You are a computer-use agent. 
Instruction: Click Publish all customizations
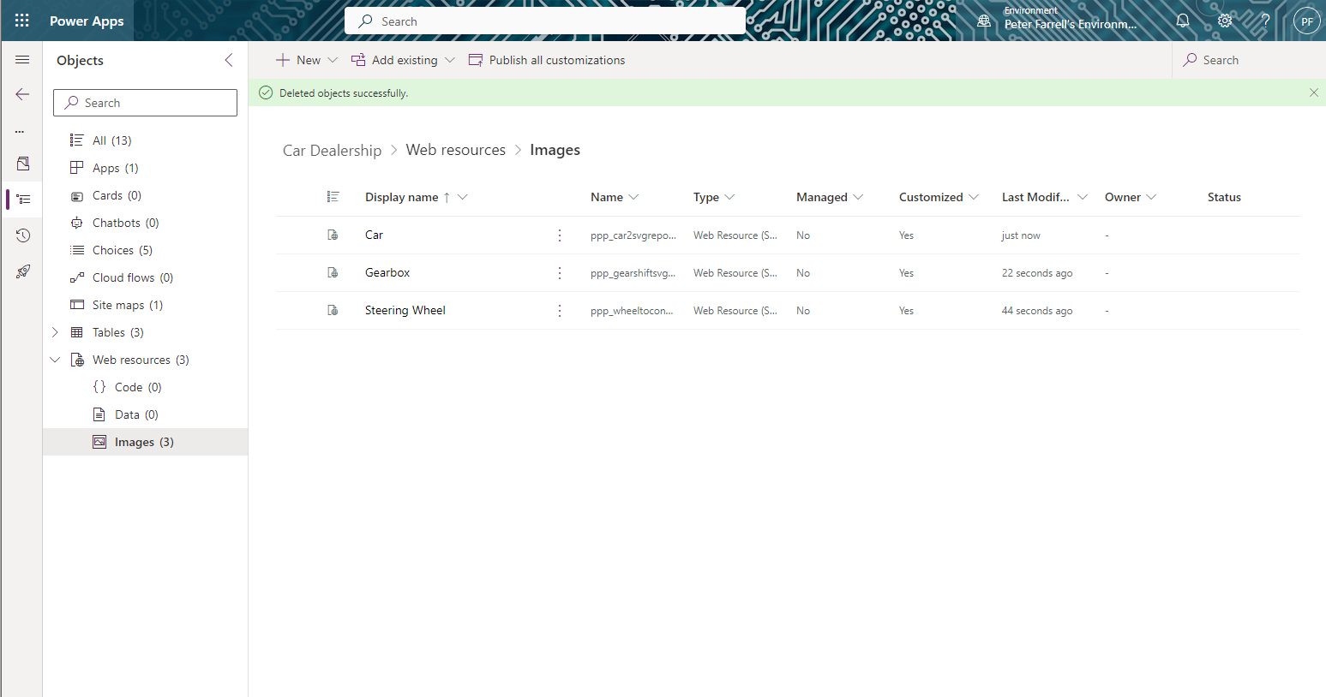tap(556, 60)
